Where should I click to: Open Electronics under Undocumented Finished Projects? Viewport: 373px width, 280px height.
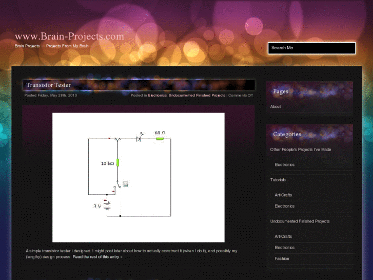pos(285,248)
